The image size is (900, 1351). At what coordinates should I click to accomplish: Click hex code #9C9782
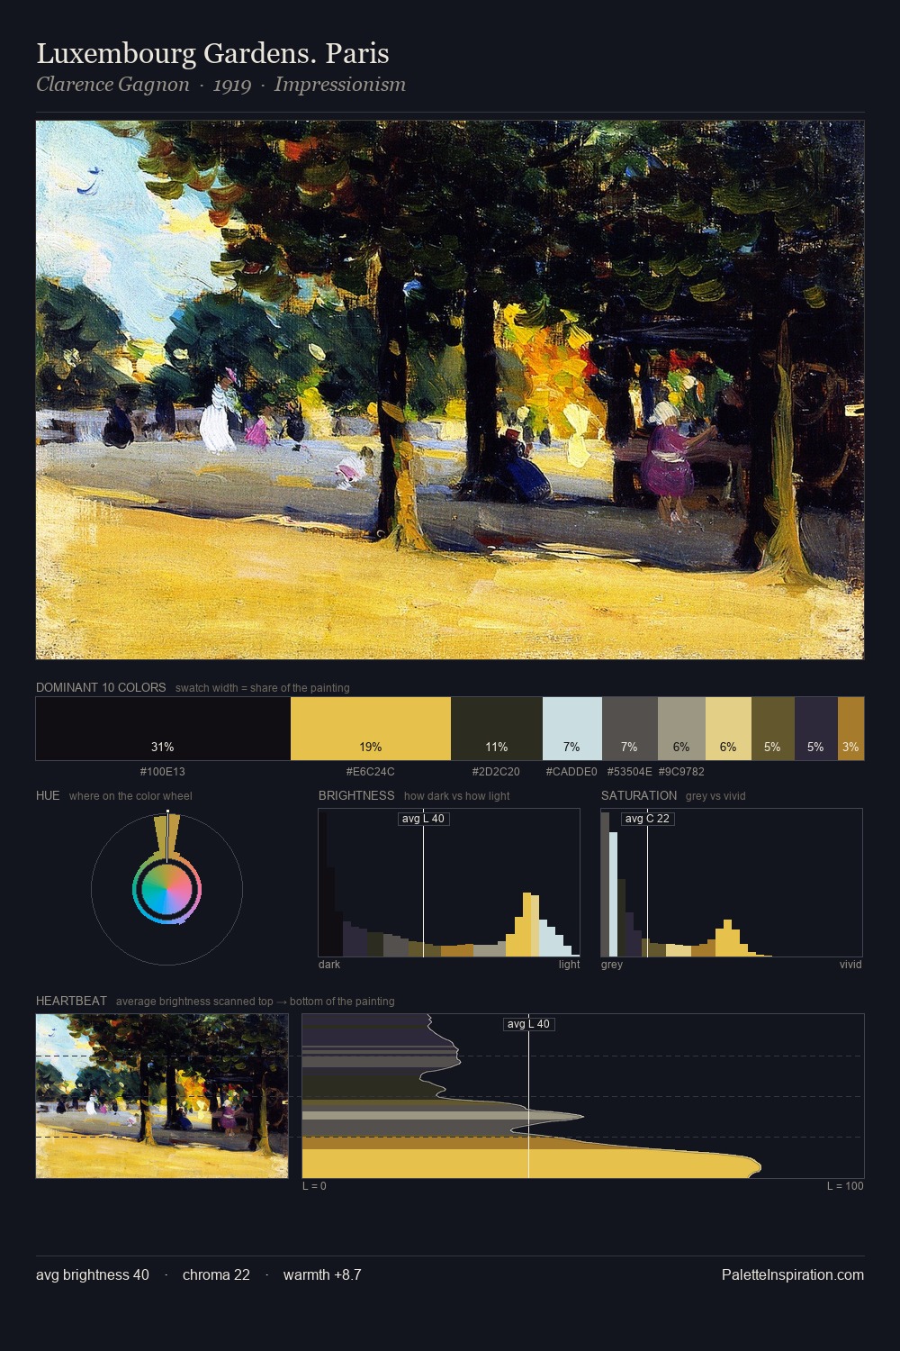tap(681, 772)
